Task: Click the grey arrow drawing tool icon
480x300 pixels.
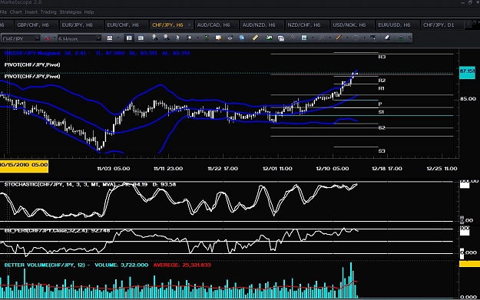Action: [322, 38]
